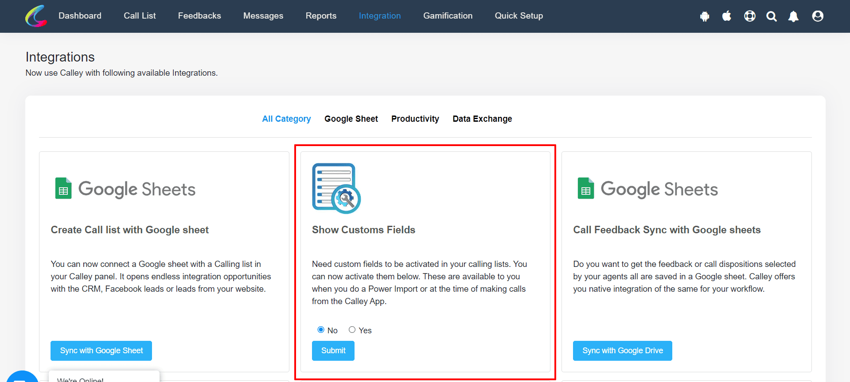This screenshot has width=850, height=382.
Task: Switch to the Google Sheet category tab
Action: point(351,119)
